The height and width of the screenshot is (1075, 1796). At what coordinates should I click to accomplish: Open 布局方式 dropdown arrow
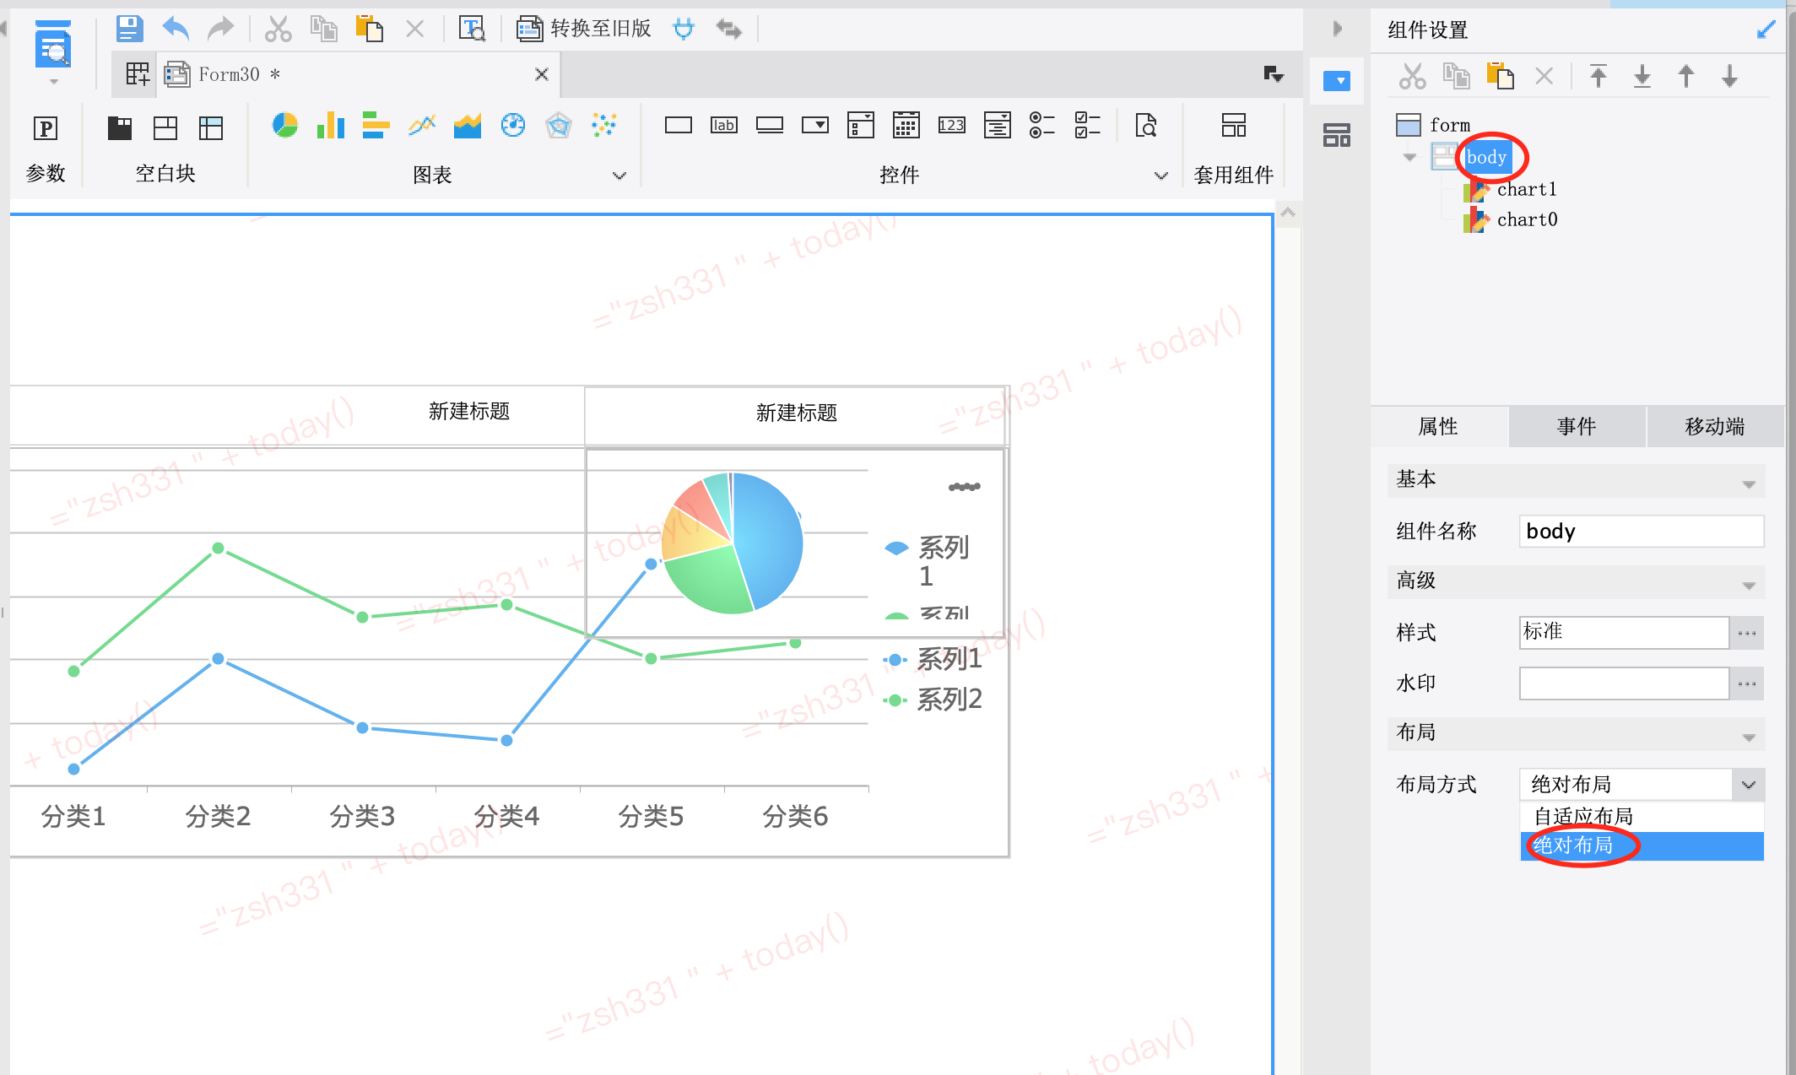tap(1748, 785)
